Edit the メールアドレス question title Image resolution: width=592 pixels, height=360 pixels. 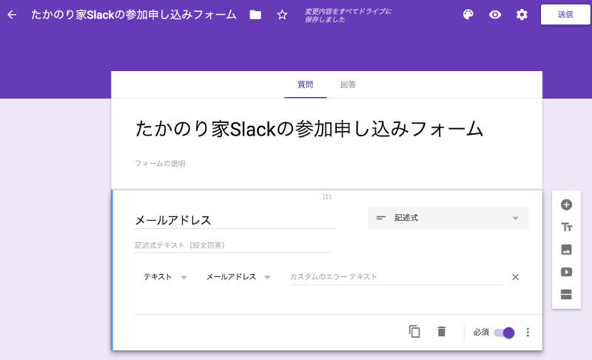235,220
